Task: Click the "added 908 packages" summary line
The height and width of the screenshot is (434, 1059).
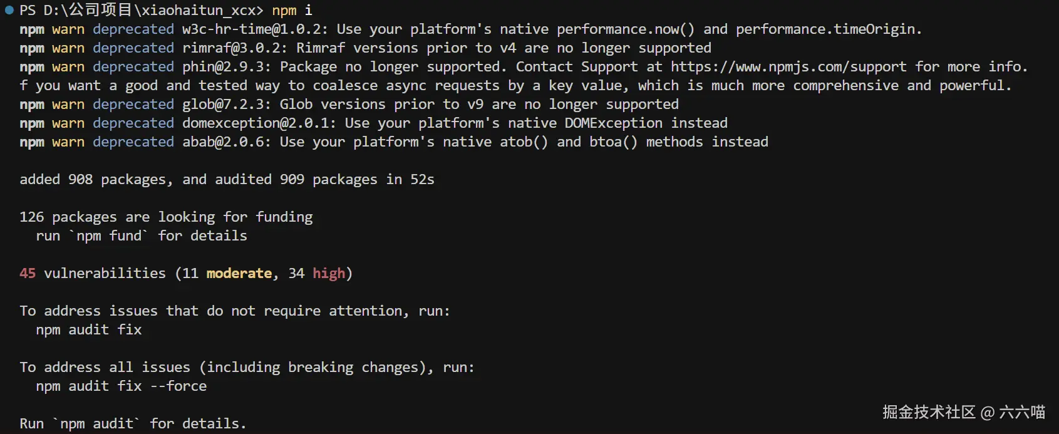Action: click(227, 179)
